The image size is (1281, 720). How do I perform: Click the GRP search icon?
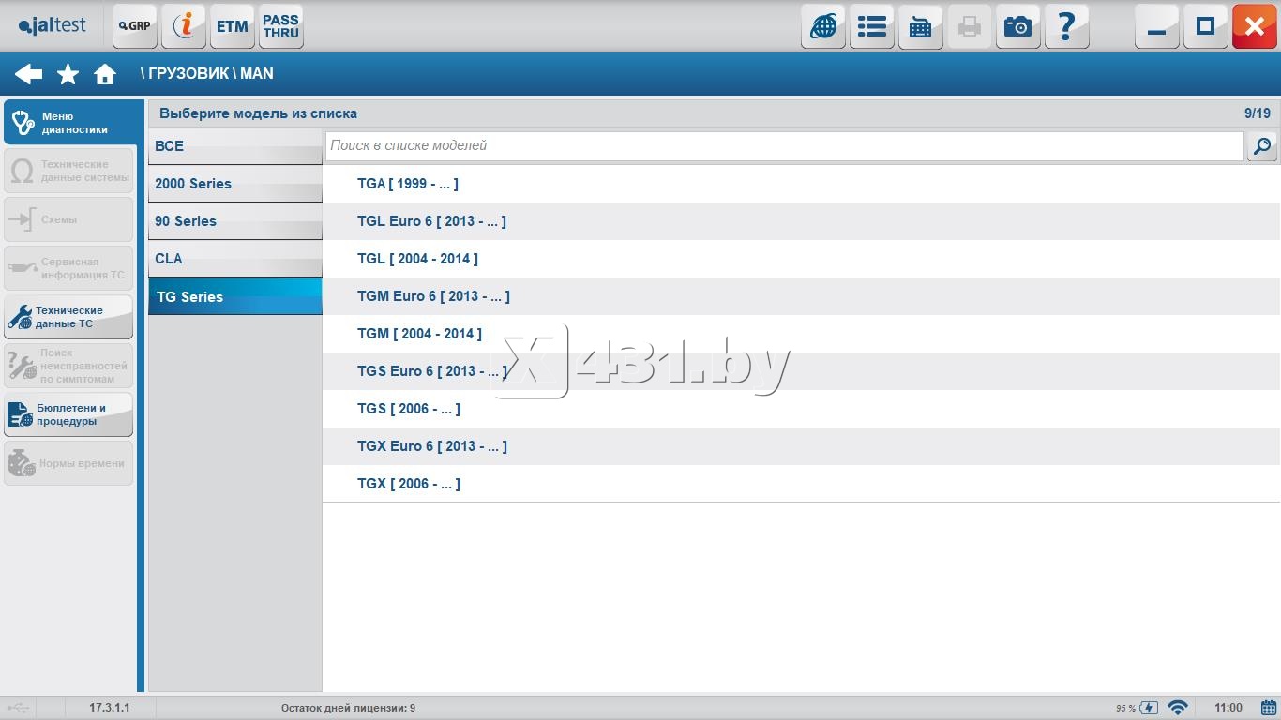(x=135, y=26)
